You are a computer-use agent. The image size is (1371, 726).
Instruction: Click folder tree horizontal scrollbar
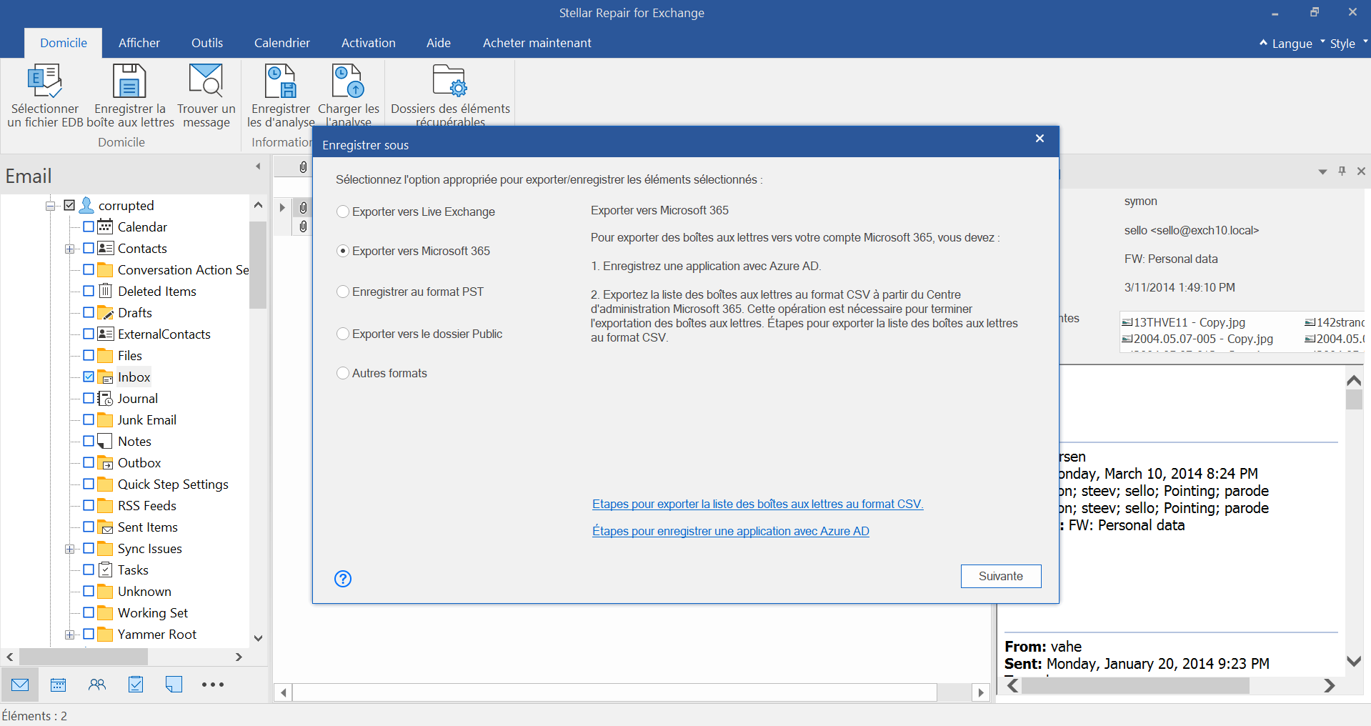pyautogui.click(x=84, y=657)
